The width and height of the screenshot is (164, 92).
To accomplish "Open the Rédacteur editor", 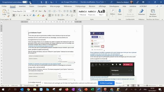I will pos(141,12).
